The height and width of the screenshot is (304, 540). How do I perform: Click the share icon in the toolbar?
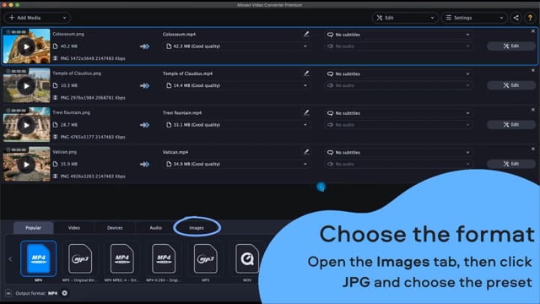pyautogui.click(x=516, y=18)
